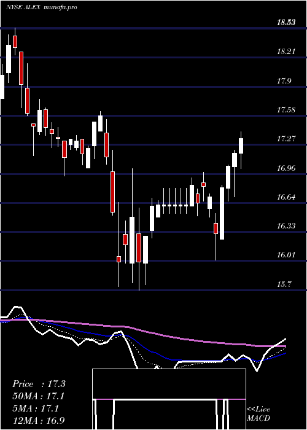Click the 12MA : 16.9 readout

tap(38, 421)
